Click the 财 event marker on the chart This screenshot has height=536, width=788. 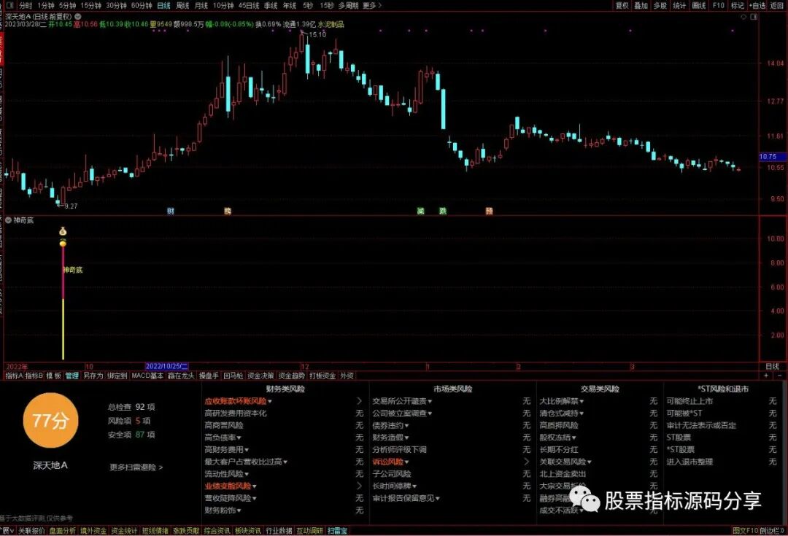170,211
